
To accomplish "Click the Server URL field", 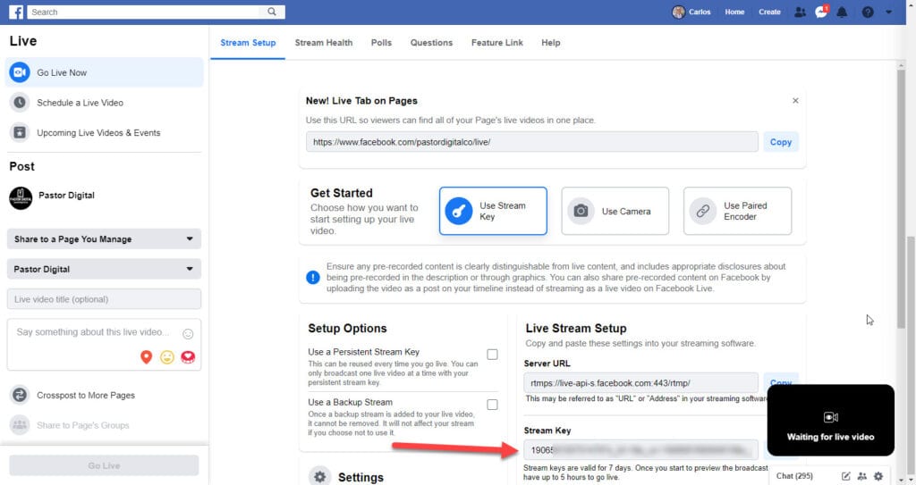I will [x=640, y=383].
